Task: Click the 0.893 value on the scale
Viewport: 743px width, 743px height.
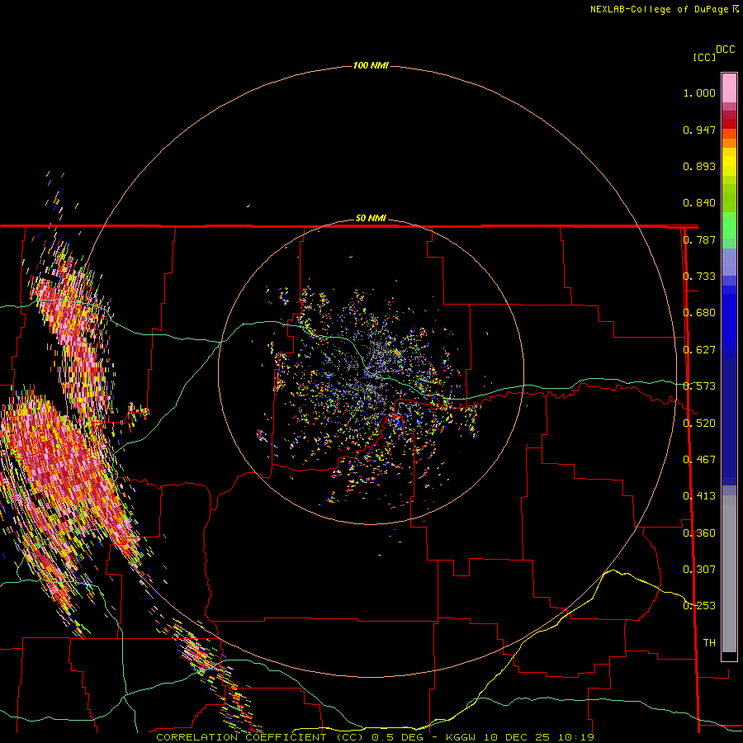Action: tap(699, 166)
